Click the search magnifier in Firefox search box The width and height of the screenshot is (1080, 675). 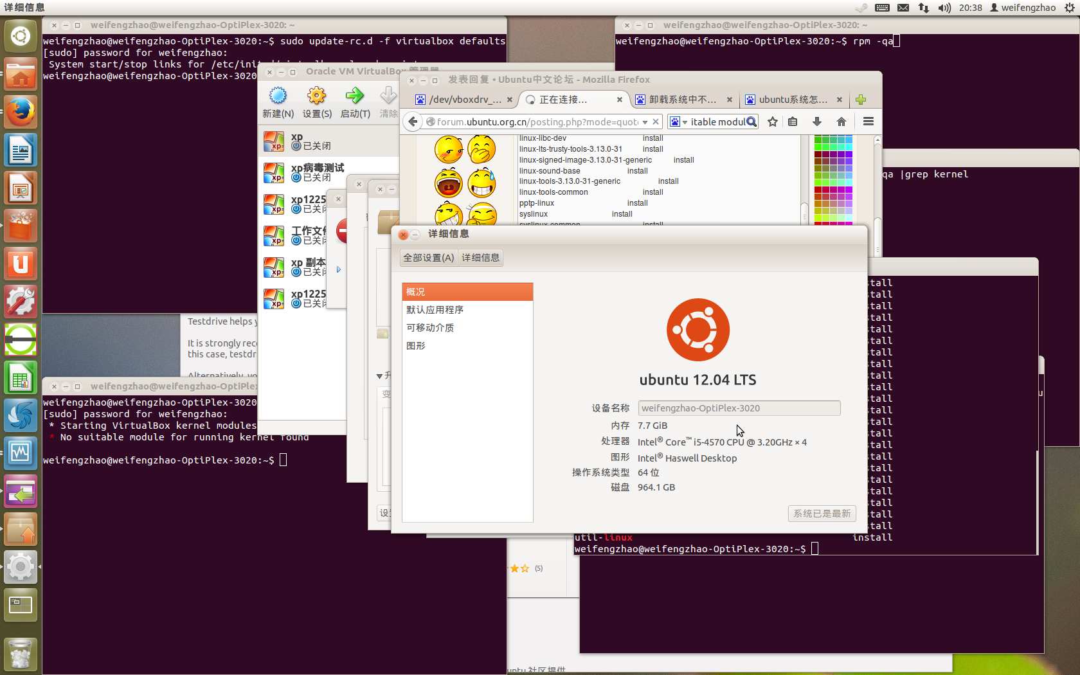coord(751,122)
